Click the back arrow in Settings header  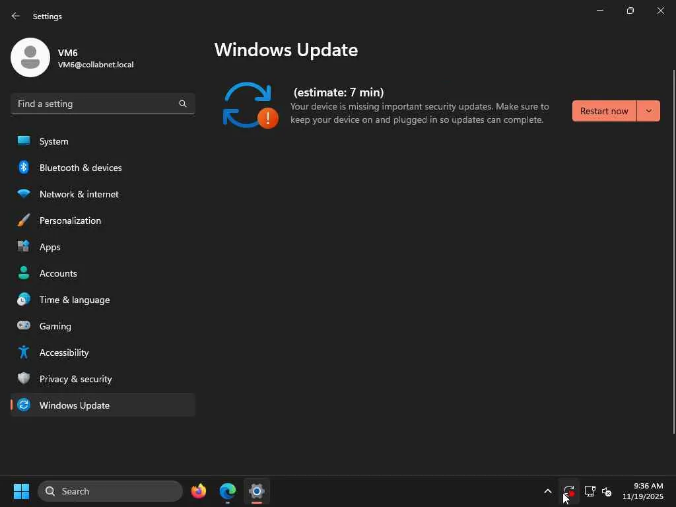(x=16, y=16)
